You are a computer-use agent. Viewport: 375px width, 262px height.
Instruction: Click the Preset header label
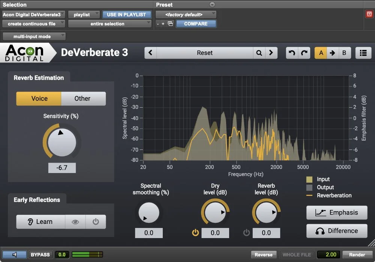click(164, 4)
